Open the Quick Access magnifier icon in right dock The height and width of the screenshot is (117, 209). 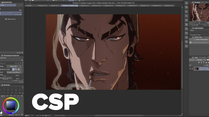point(186,3)
